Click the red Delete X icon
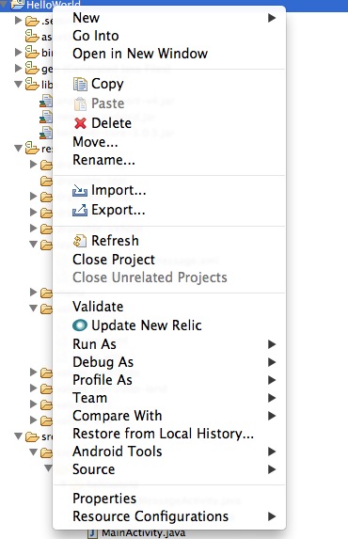 [80, 123]
